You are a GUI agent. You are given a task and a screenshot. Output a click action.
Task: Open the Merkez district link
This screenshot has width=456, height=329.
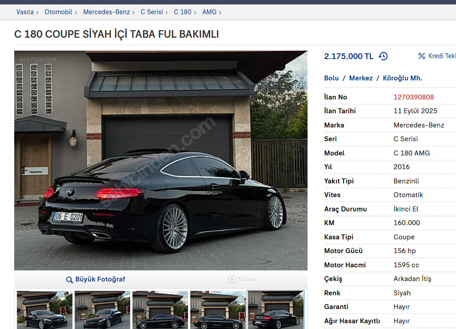tap(361, 78)
